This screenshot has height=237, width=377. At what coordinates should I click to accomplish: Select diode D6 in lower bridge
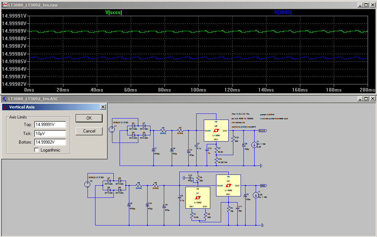(120, 190)
